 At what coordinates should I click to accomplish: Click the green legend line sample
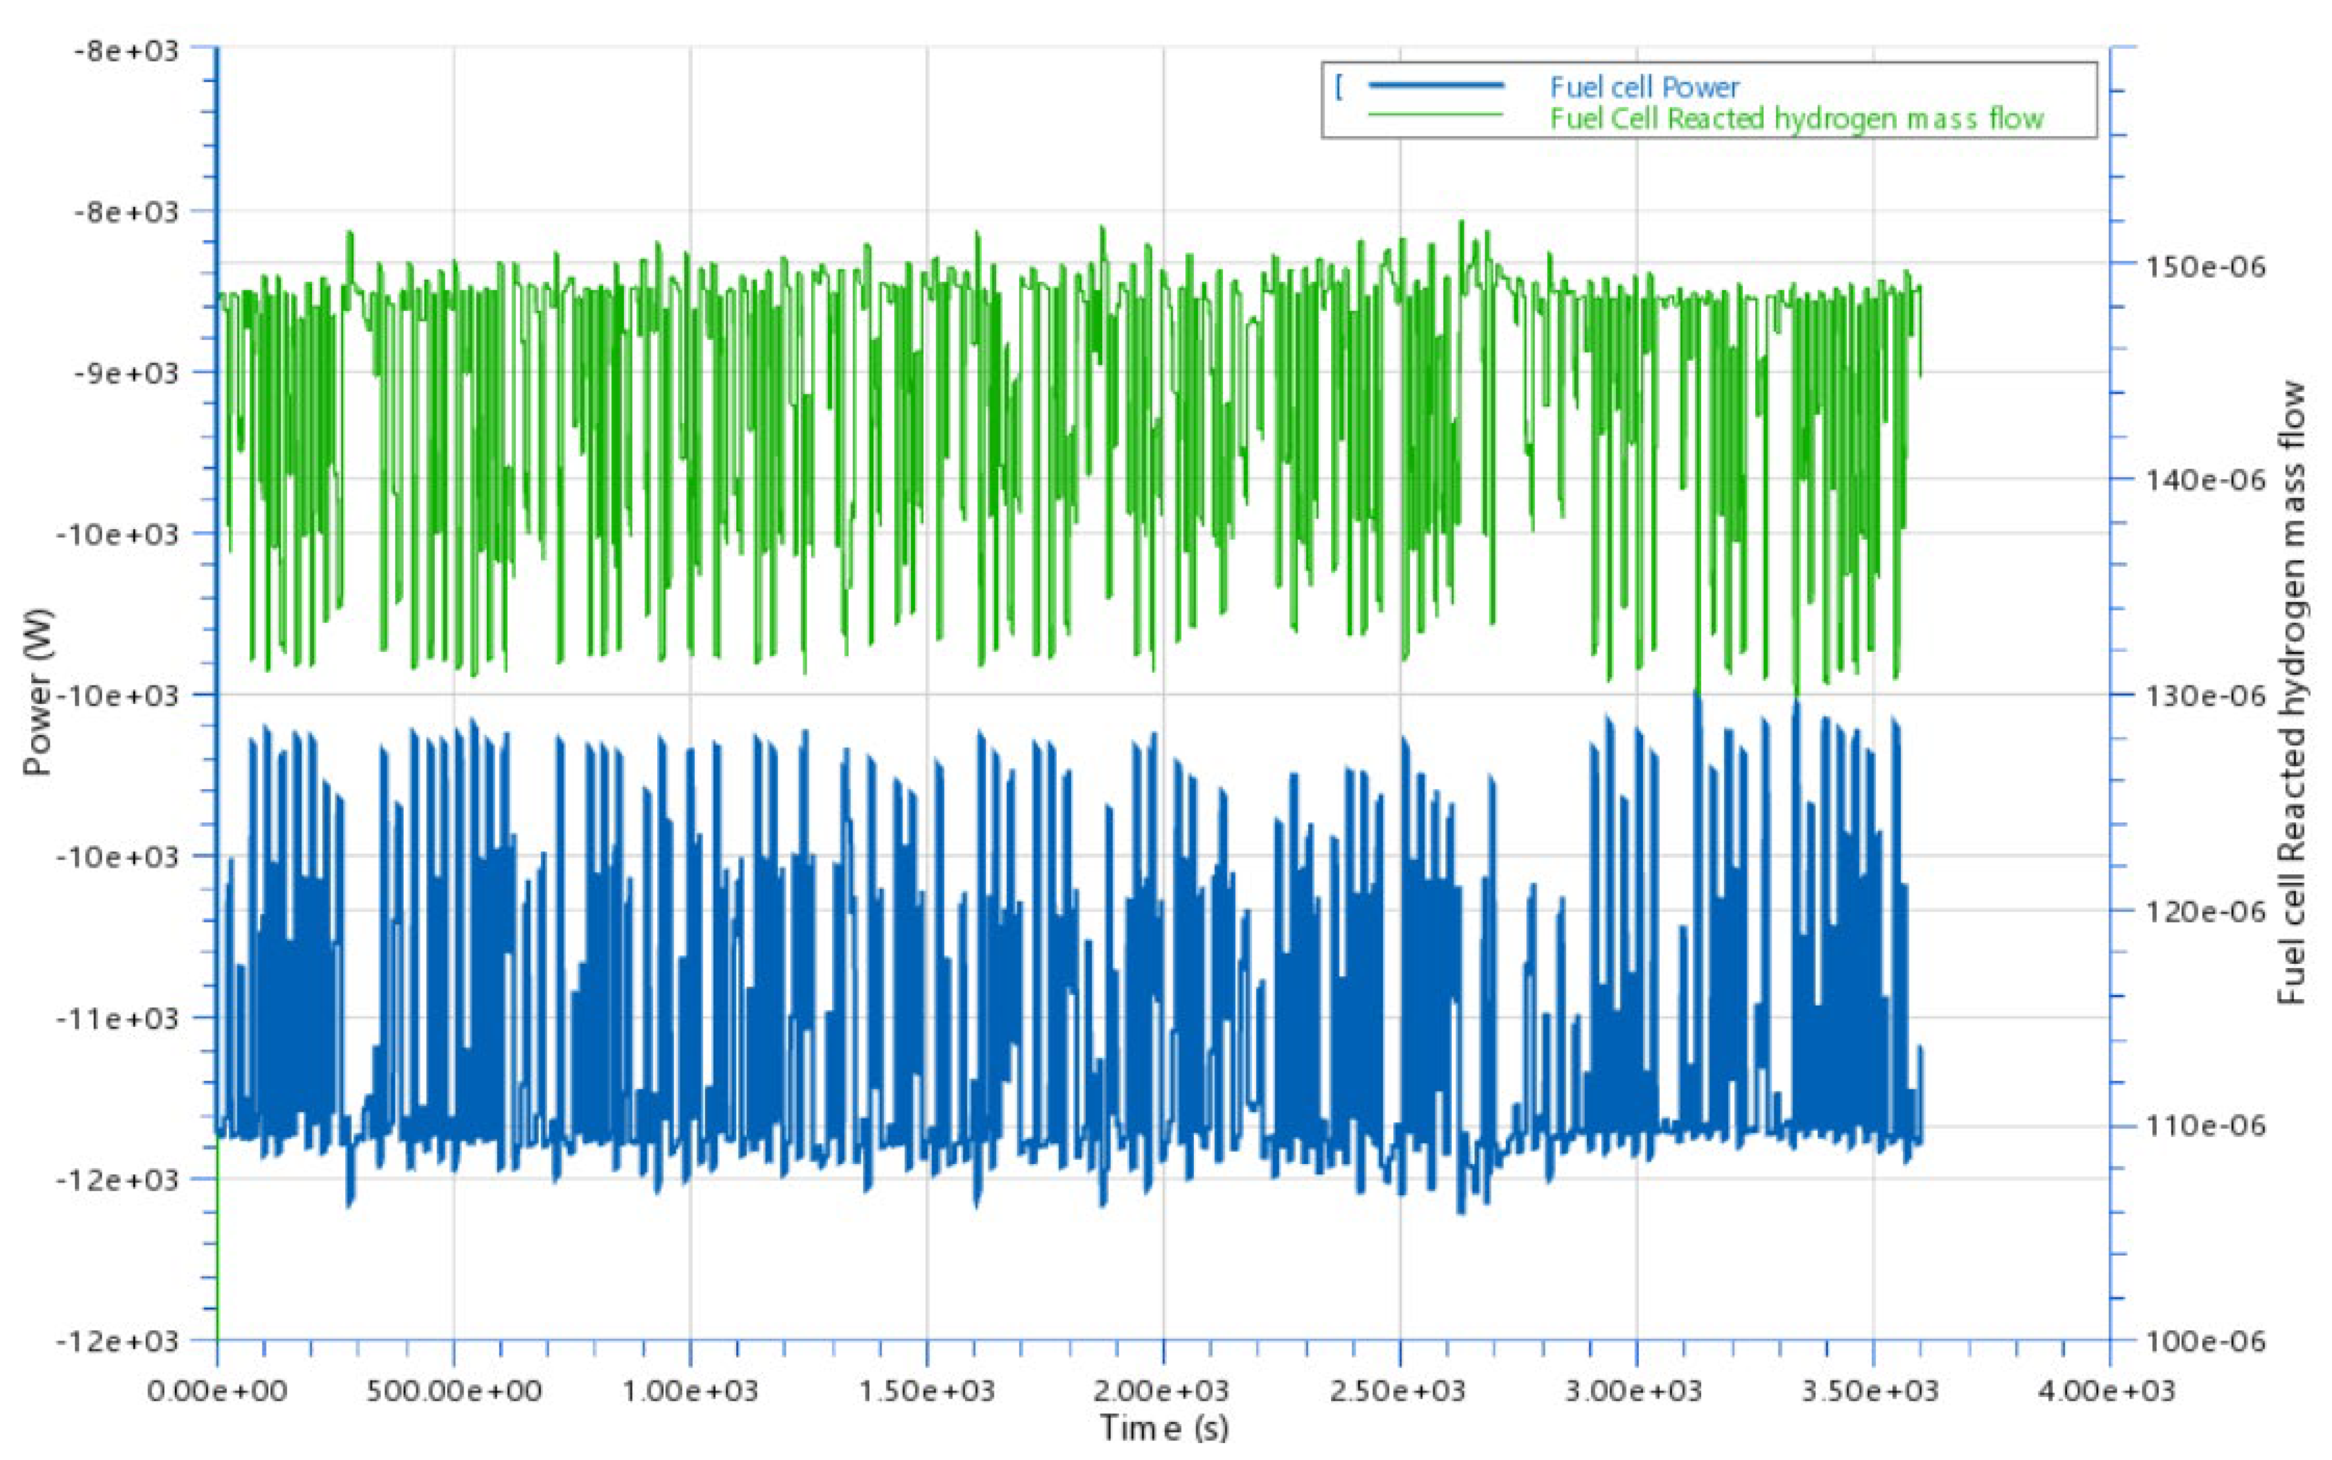(1436, 114)
